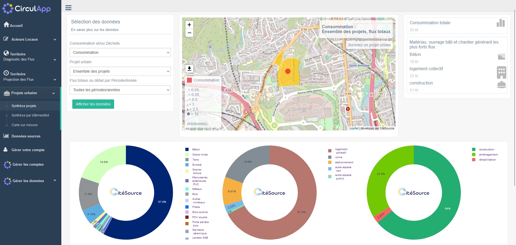Toggle Béton legend entry in first chart
Viewport: 516px width, 245px height.
tap(196, 150)
